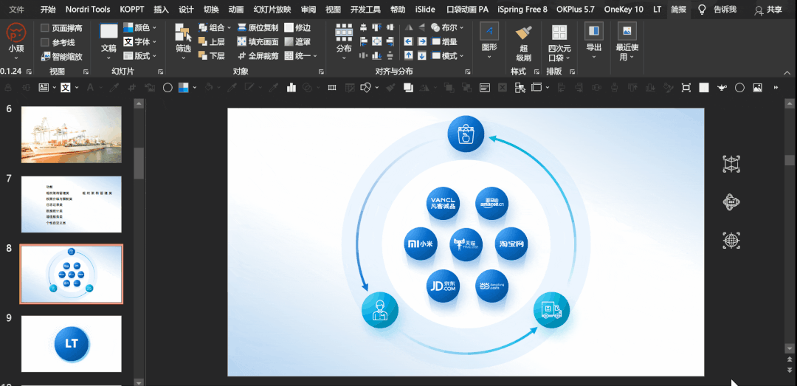Select slide 6 harbor thumbnail
Viewport: 797px width, 386px height.
coord(71,134)
